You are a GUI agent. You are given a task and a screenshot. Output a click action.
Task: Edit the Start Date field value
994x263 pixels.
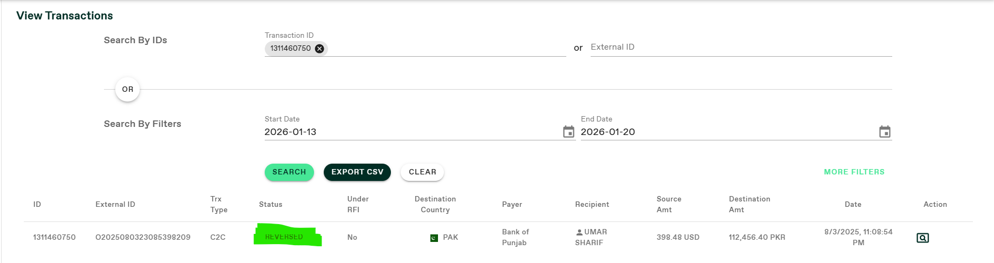(x=411, y=132)
